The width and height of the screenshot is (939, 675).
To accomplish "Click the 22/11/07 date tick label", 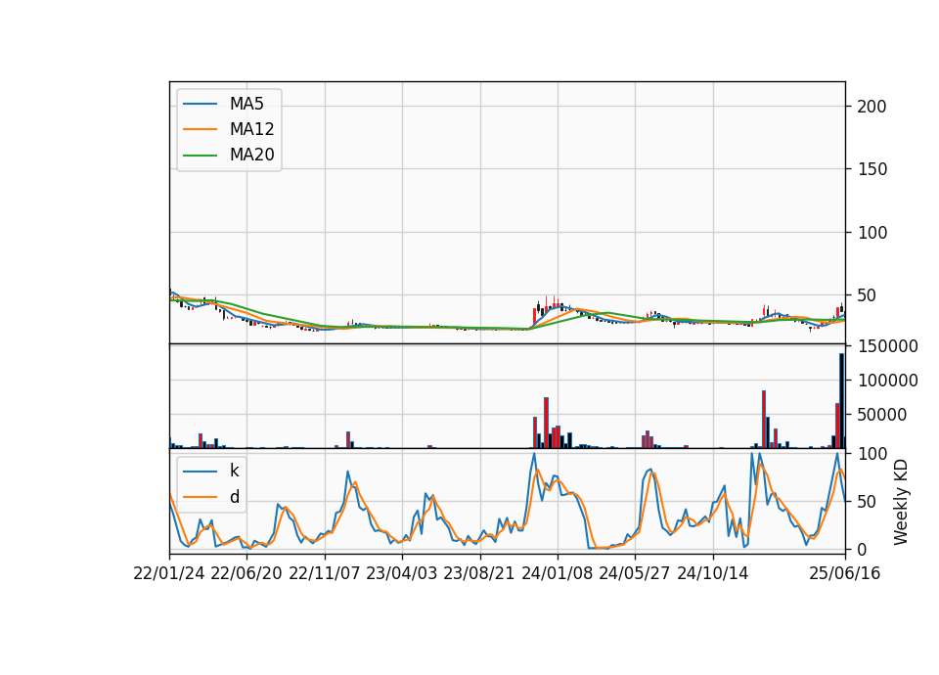I will [325, 573].
